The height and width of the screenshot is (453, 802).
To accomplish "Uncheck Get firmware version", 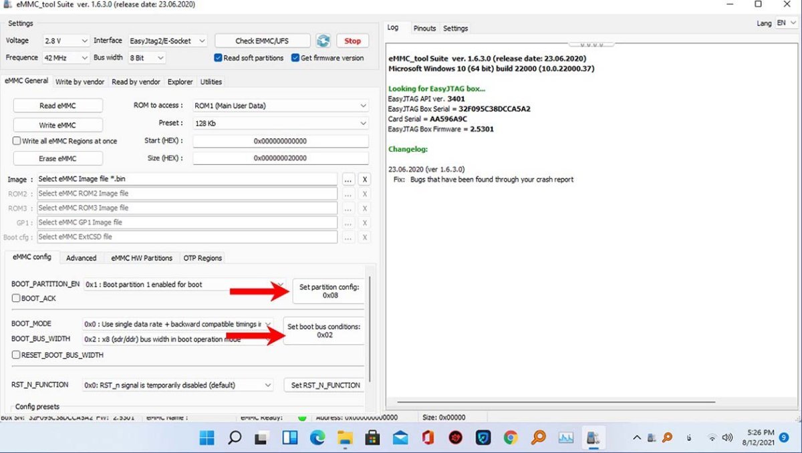I will coord(295,57).
